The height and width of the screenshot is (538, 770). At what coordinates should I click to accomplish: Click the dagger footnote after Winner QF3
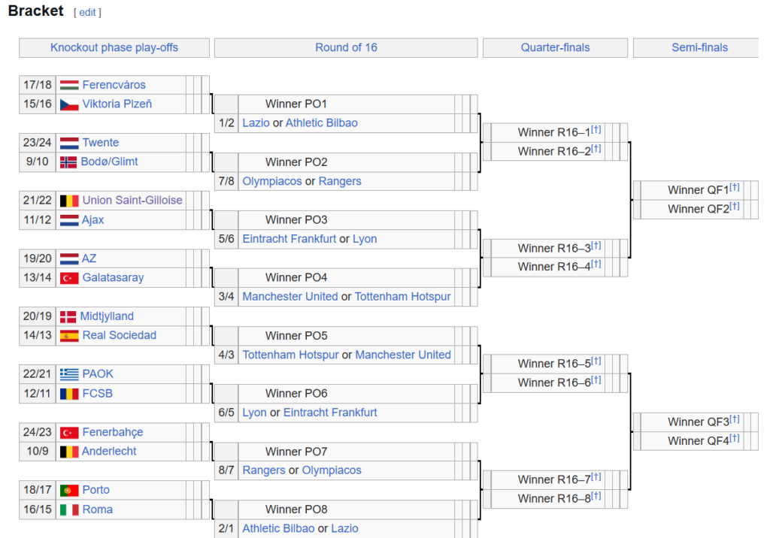735,419
